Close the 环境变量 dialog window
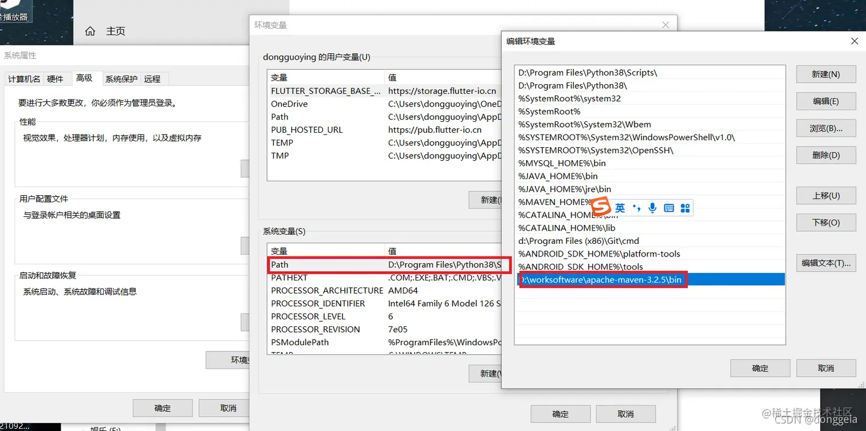This screenshot has width=866, height=431. click(x=666, y=25)
